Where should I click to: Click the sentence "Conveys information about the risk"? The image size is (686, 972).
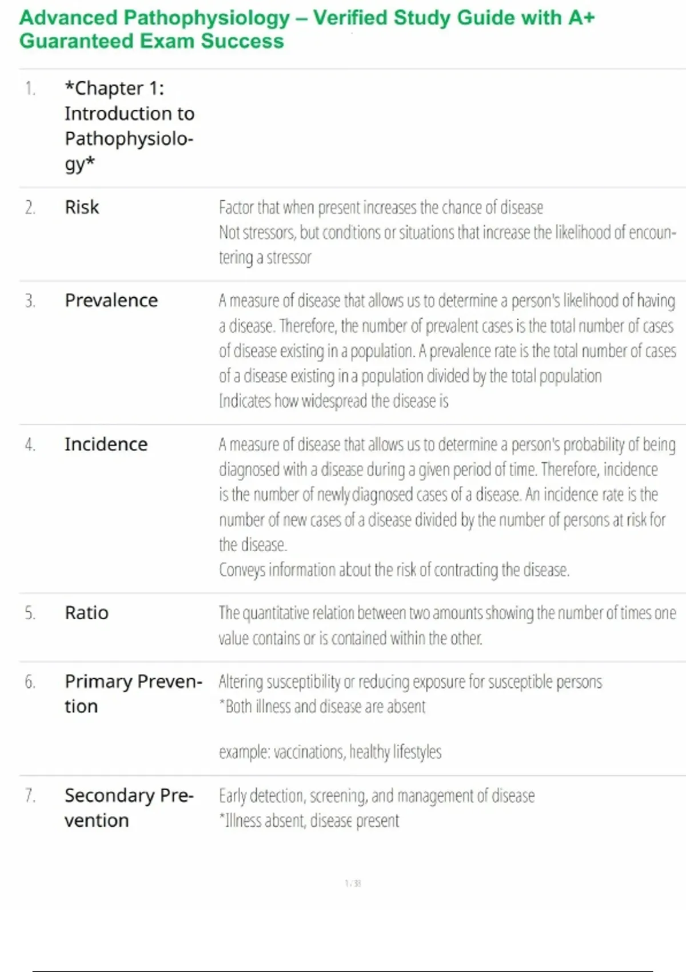pos(394,570)
